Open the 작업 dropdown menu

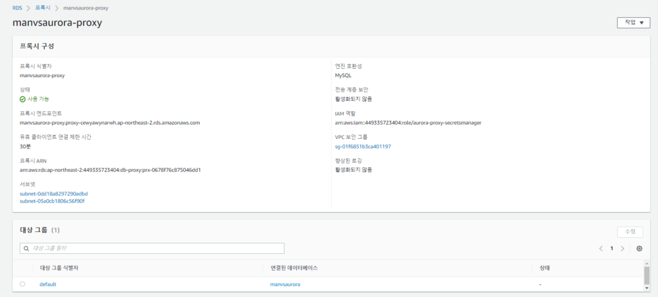click(x=633, y=22)
